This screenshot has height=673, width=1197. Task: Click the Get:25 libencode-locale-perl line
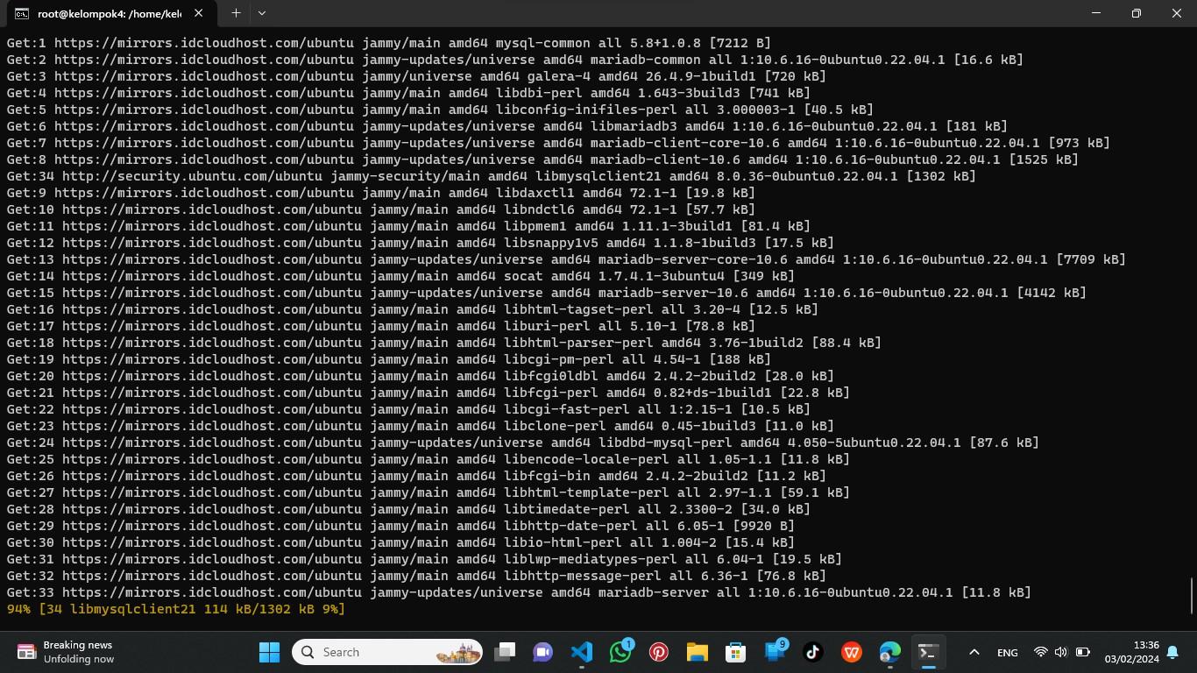(429, 459)
